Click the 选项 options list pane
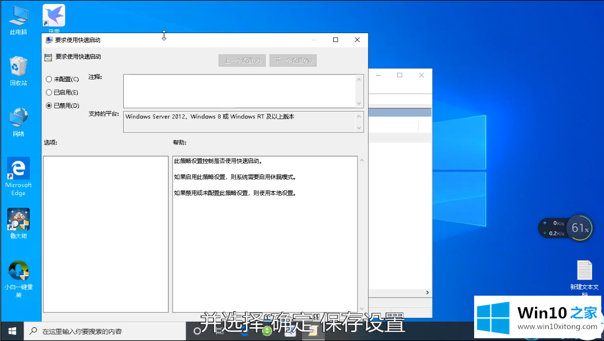604x341 pixels. pyautogui.click(x=106, y=234)
